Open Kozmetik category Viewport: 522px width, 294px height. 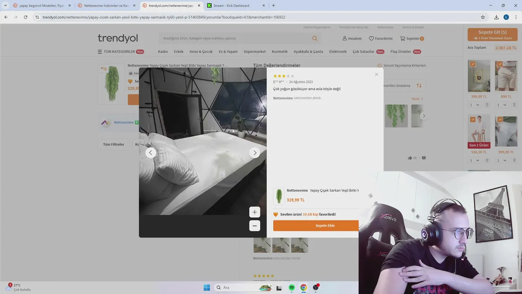280,52
